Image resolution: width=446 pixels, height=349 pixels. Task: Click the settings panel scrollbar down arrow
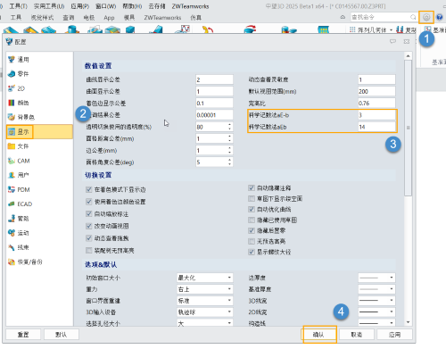tap(408, 322)
